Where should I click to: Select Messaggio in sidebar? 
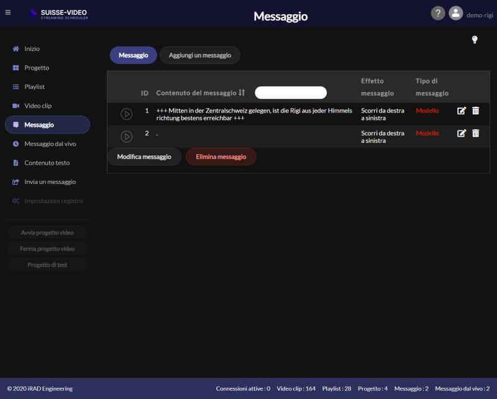[x=48, y=125]
